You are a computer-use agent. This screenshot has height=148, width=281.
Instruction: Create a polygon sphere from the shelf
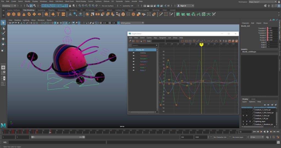(9, 14)
